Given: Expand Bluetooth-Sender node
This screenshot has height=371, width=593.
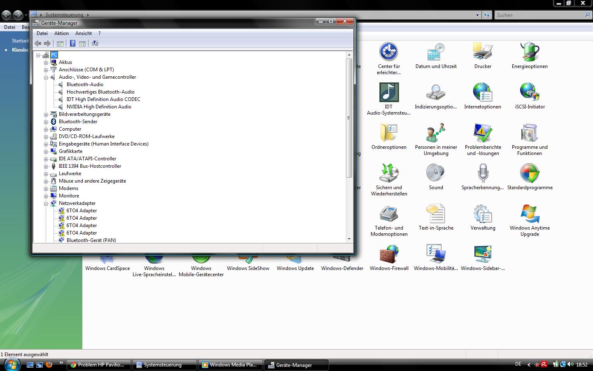Looking at the screenshot, I should (x=46, y=122).
